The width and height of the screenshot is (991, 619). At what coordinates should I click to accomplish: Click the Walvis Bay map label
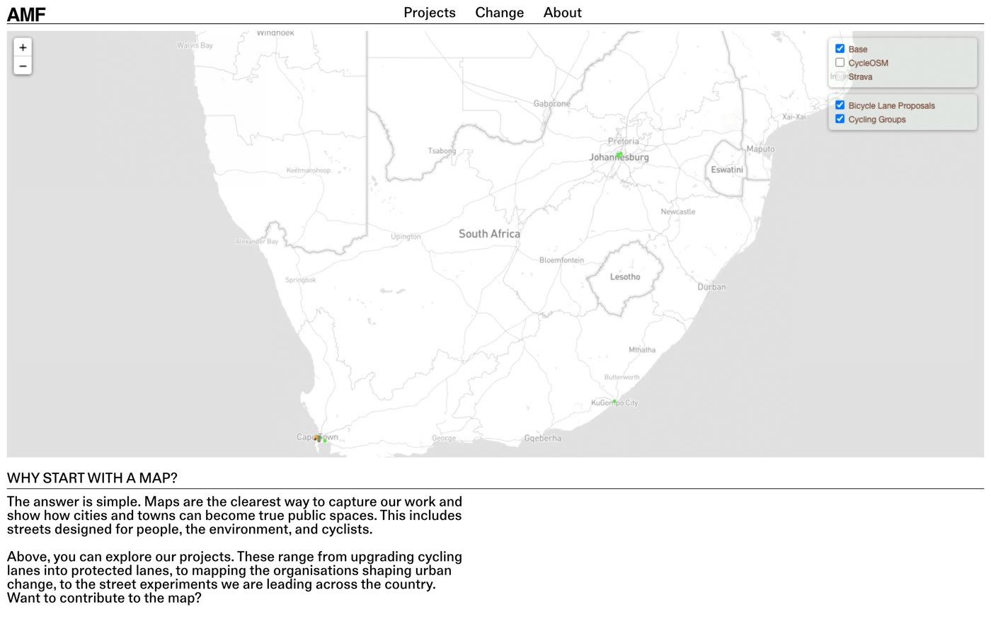pos(195,45)
